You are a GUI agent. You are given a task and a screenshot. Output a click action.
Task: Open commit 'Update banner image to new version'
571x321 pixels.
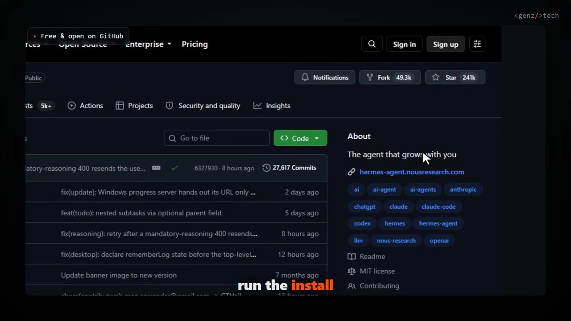(x=119, y=275)
